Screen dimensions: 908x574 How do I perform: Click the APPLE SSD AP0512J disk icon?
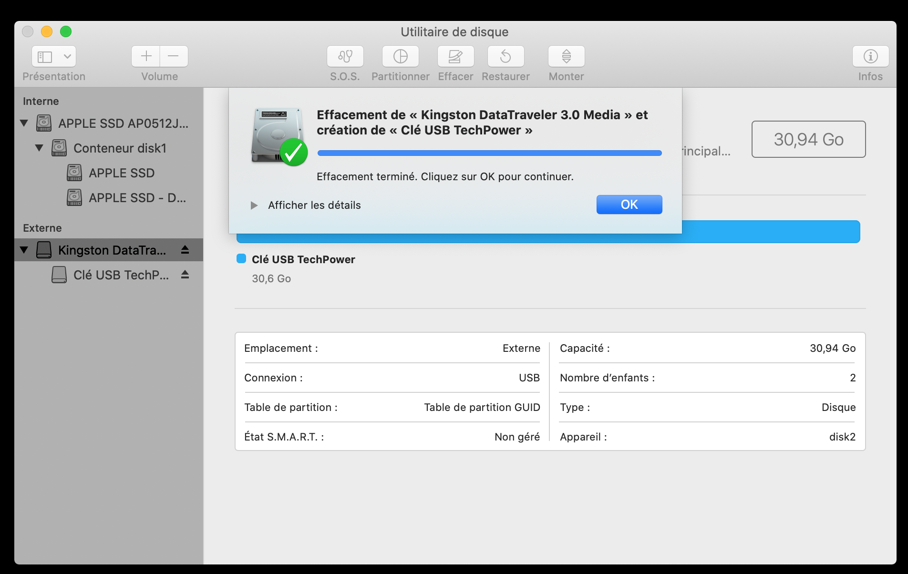(44, 123)
